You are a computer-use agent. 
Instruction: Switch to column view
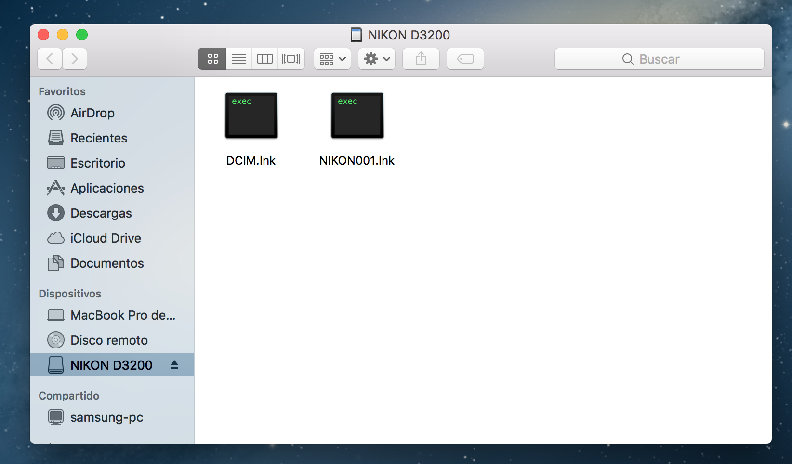(265, 59)
